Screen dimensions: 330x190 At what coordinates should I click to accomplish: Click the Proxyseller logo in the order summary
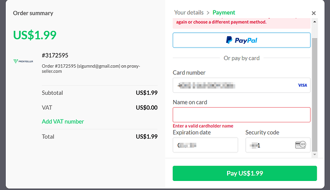[23, 61]
